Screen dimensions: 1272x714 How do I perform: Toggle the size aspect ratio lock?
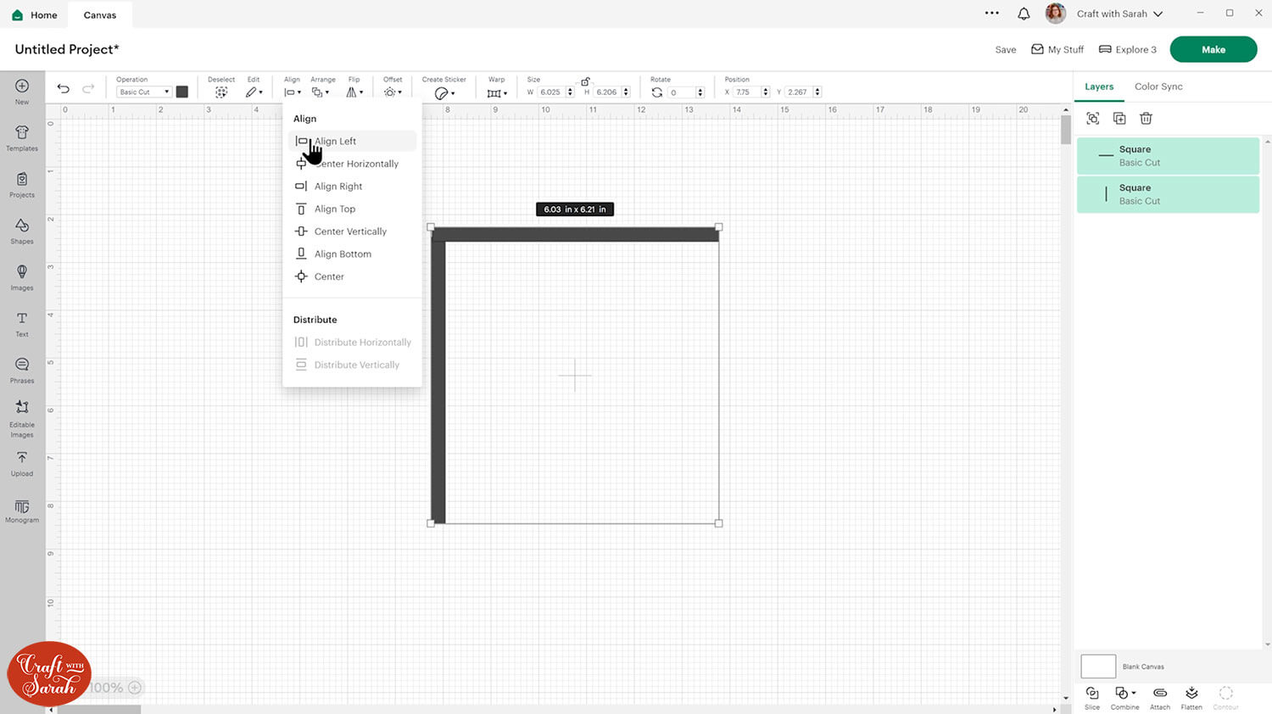pyautogui.click(x=585, y=81)
